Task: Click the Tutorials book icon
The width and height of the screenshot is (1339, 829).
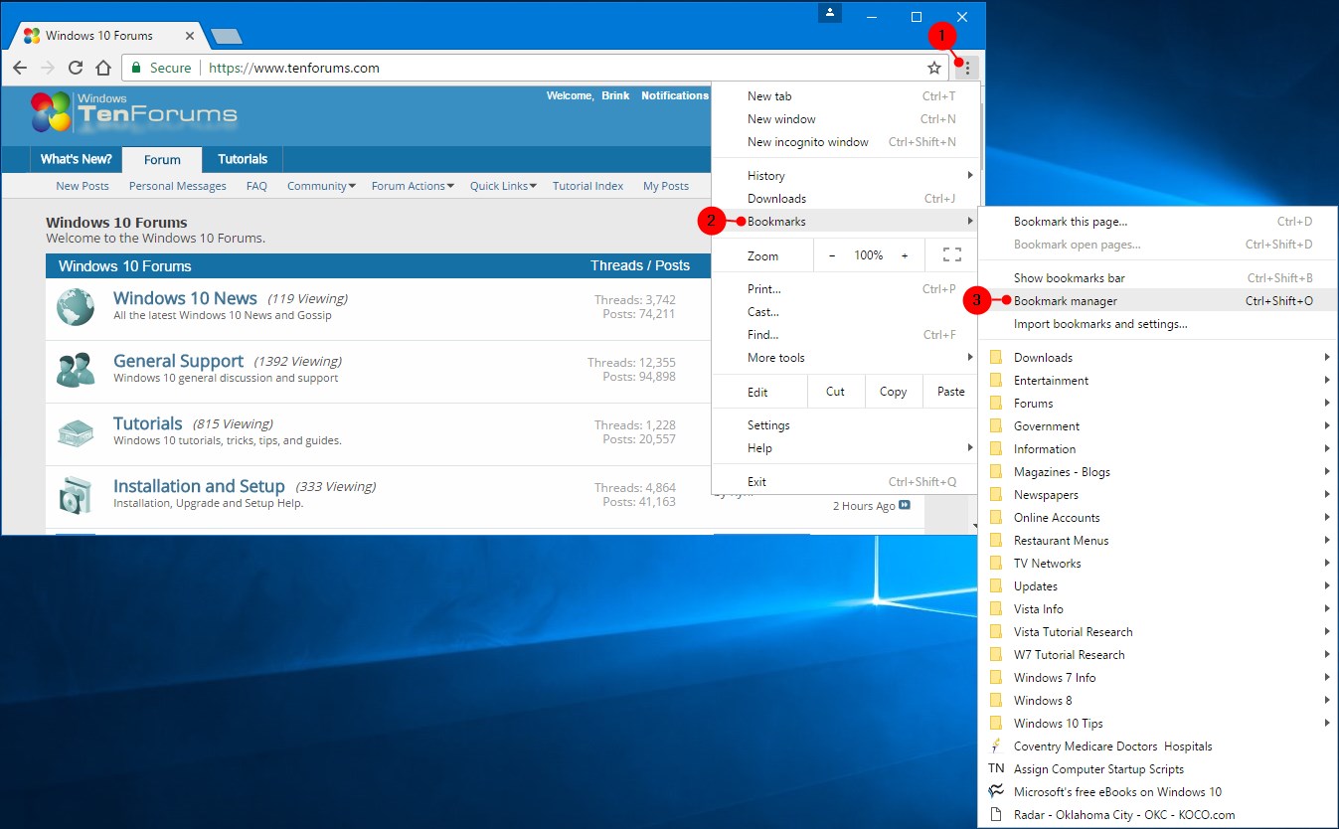Action: pos(75,431)
